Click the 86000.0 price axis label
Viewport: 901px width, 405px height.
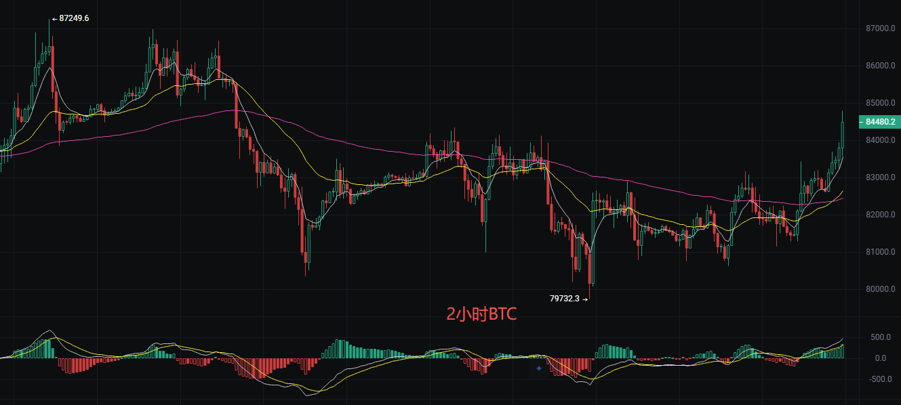[881, 66]
